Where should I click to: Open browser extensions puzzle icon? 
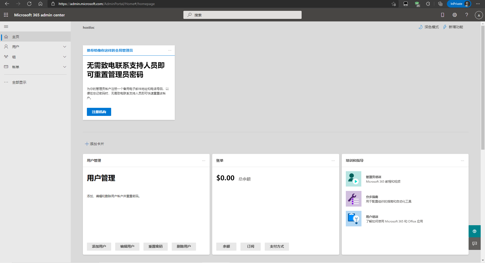(428, 4)
